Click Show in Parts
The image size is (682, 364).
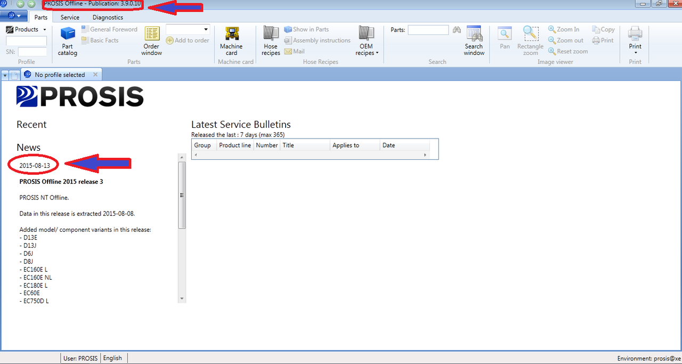[x=306, y=29]
